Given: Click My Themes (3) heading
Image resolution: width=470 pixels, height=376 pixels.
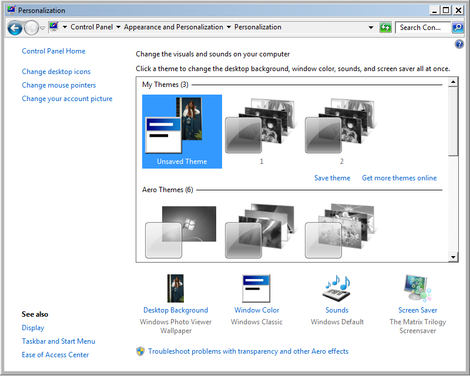Looking at the screenshot, I should click(x=165, y=85).
